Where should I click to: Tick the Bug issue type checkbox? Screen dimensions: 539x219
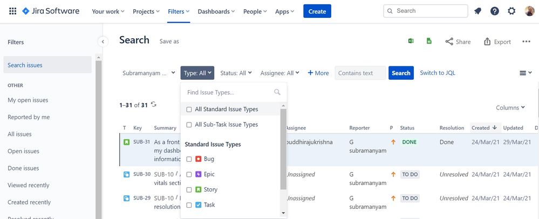click(x=189, y=159)
